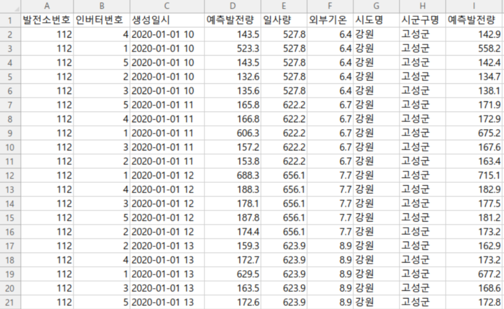Image resolution: width=504 pixels, height=309 pixels.
Task: Click the 외부기온 header cell
Action: pyautogui.click(x=330, y=20)
